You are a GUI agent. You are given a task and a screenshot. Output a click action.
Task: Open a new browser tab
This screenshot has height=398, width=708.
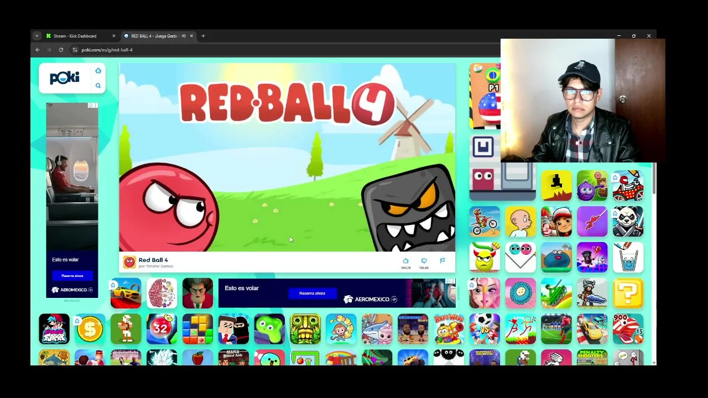pyautogui.click(x=203, y=36)
